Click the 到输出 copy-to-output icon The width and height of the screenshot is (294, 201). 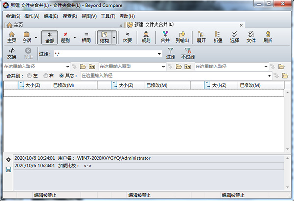tap(182, 37)
